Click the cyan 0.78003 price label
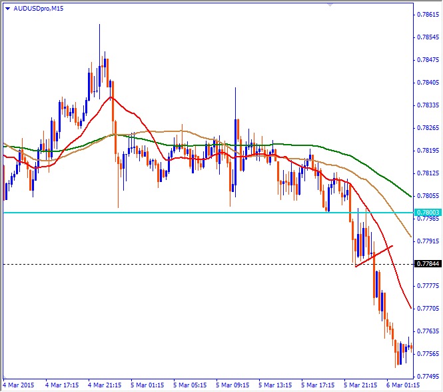Screen dimensions: 443x392 [x=428, y=213]
